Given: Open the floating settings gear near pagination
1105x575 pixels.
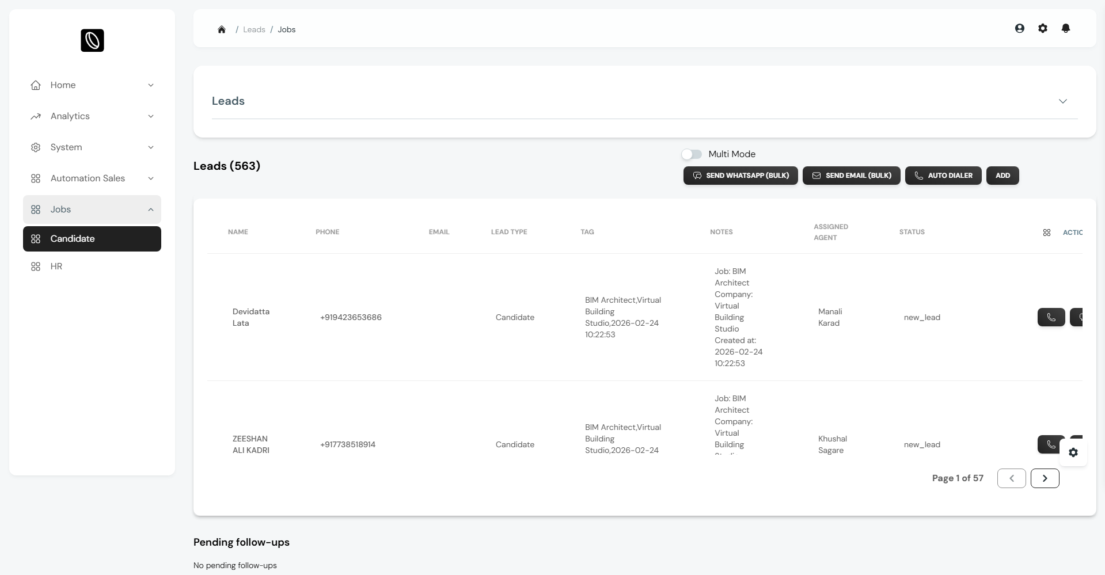Looking at the screenshot, I should 1073,452.
